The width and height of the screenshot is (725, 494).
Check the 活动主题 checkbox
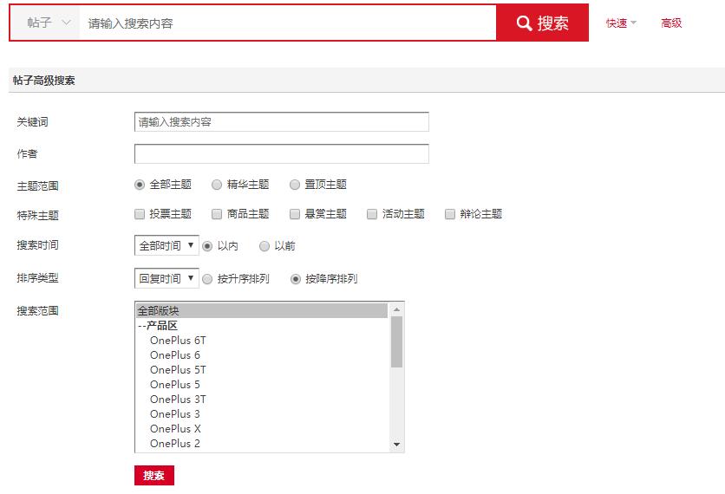pyautogui.click(x=372, y=214)
